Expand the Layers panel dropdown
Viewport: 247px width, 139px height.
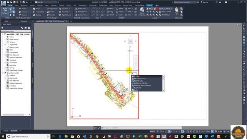[156, 18]
